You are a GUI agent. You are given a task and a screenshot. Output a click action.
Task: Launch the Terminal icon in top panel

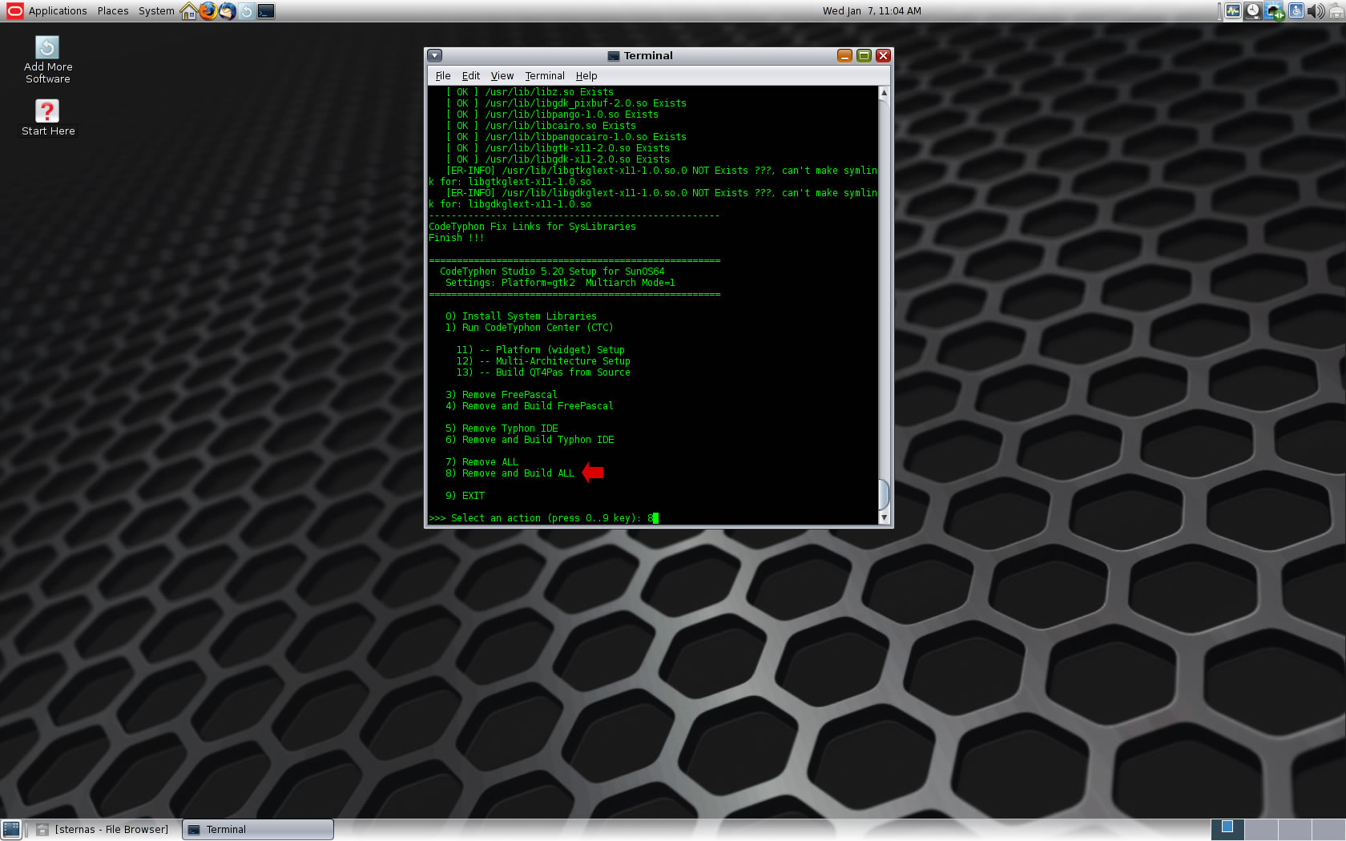[x=266, y=11]
